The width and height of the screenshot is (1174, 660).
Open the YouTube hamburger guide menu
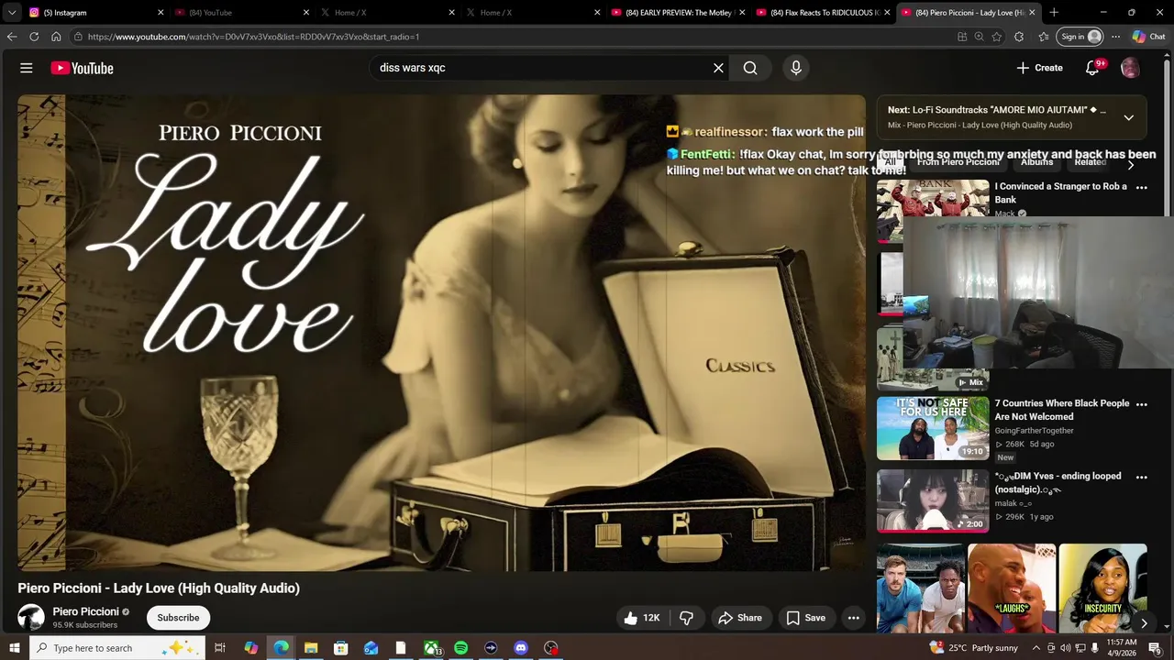point(27,68)
